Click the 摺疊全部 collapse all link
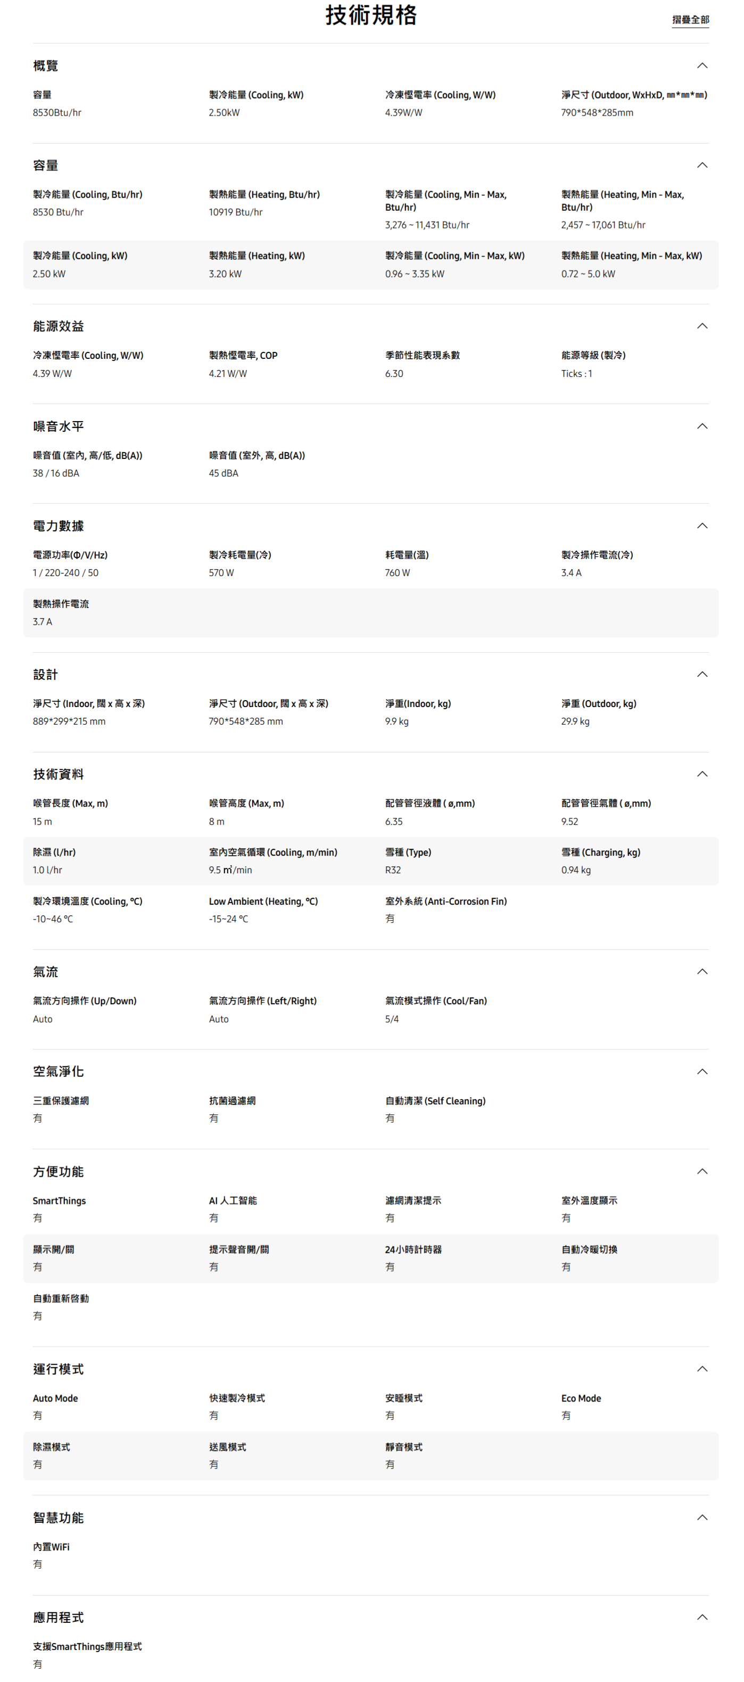 (690, 20)
